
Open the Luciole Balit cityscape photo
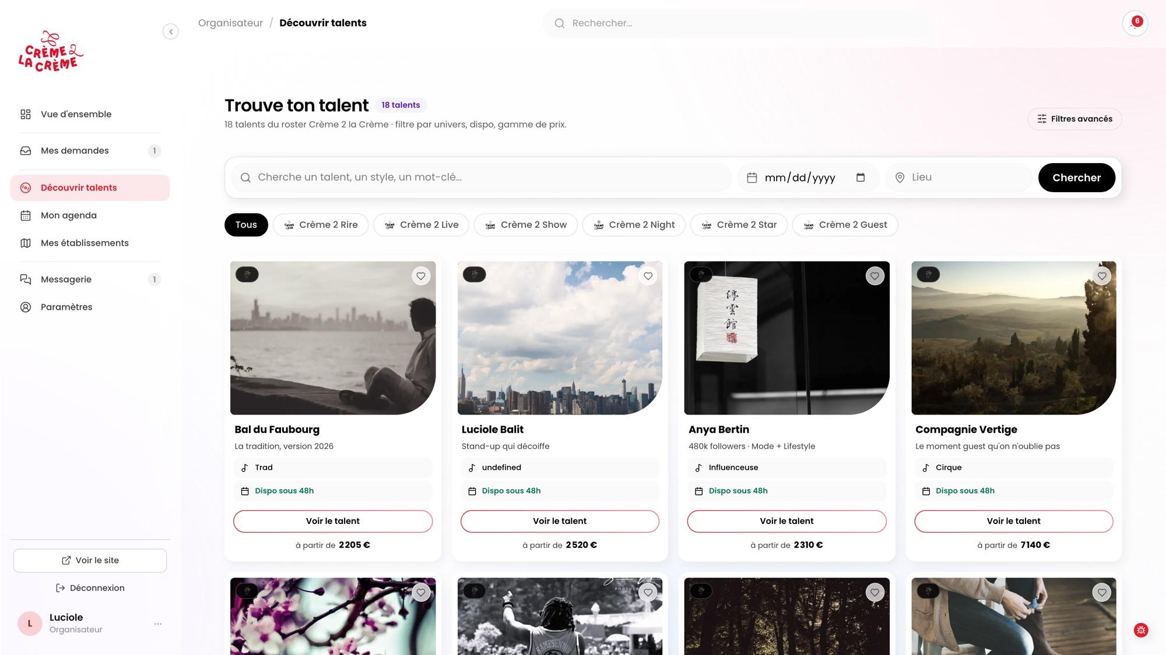point(560,338)
